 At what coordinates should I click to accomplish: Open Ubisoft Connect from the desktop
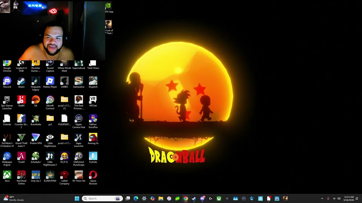click(50, 103)
